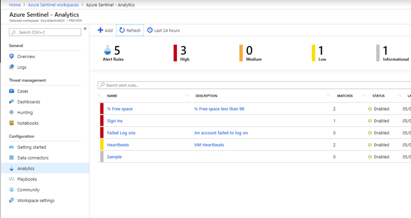Click the Cases briefcase icon

click(x=11, y=91)
